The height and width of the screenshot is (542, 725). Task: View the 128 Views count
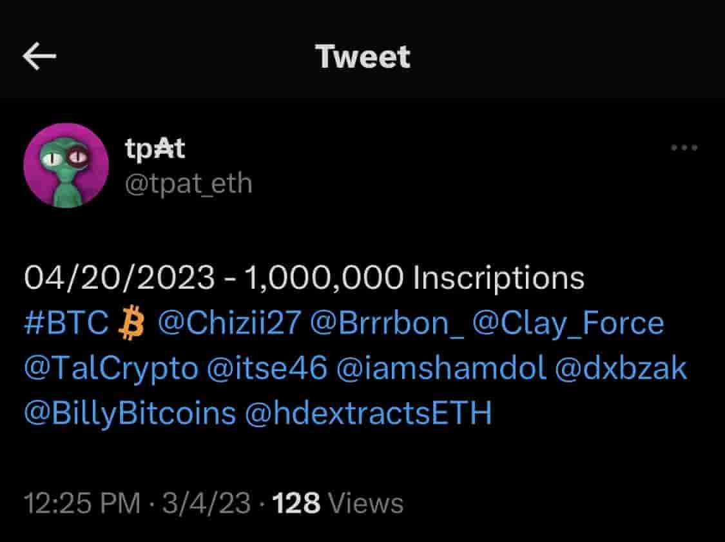coord(338,503)
